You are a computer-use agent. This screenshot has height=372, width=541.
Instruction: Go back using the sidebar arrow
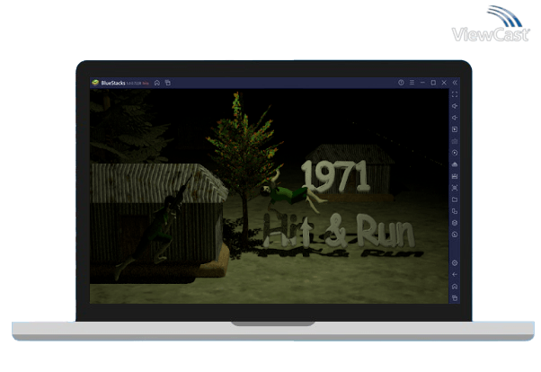455,274
